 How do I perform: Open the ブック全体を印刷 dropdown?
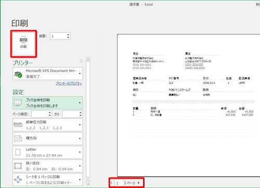(x=48, y=103)
